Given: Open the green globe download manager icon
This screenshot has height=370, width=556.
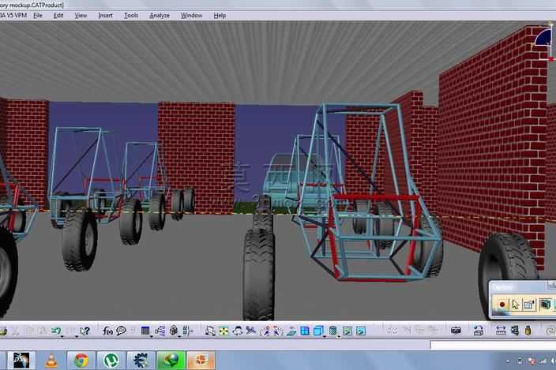Looking at the screenshot, I should [171, 361].
